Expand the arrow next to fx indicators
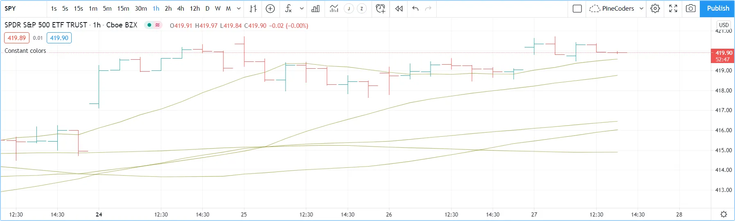 coord(302,9)
